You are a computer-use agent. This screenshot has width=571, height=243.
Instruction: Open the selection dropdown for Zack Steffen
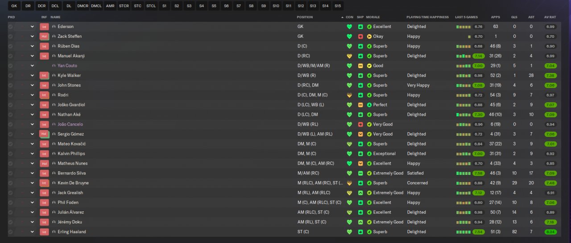(x=32, y=36)
